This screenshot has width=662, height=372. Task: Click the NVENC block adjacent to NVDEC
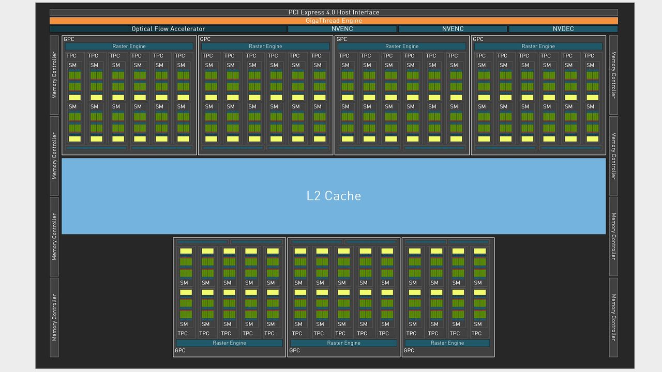tap(453, 29)
